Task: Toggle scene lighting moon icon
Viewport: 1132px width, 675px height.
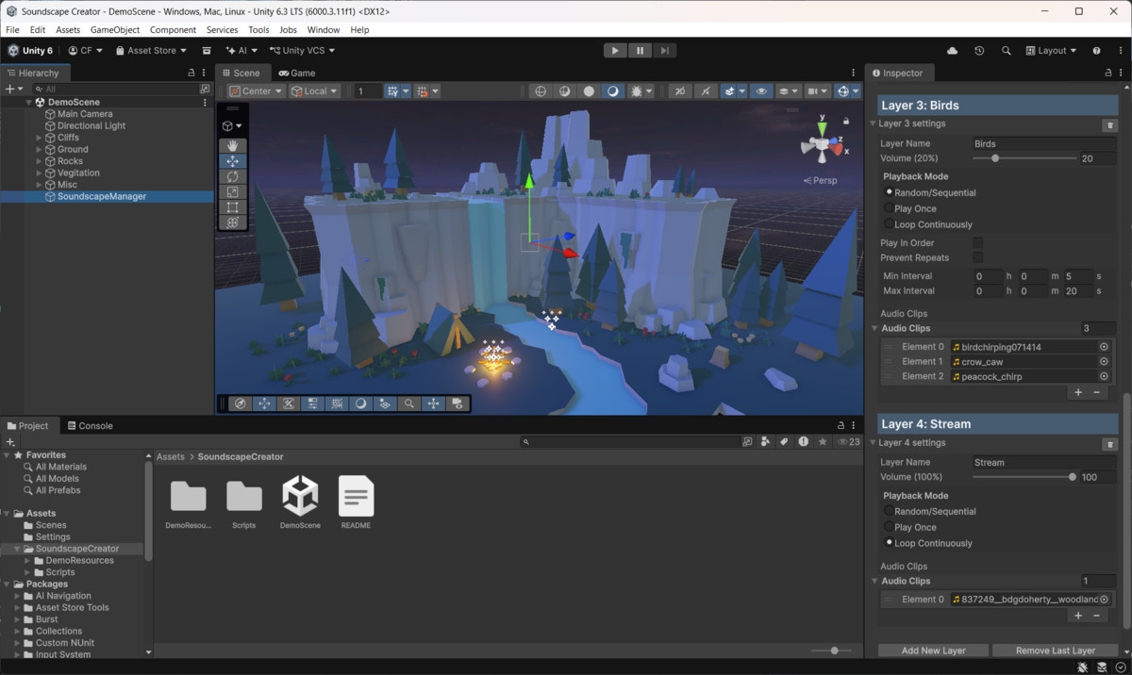Action: click(x=613, y=91)
